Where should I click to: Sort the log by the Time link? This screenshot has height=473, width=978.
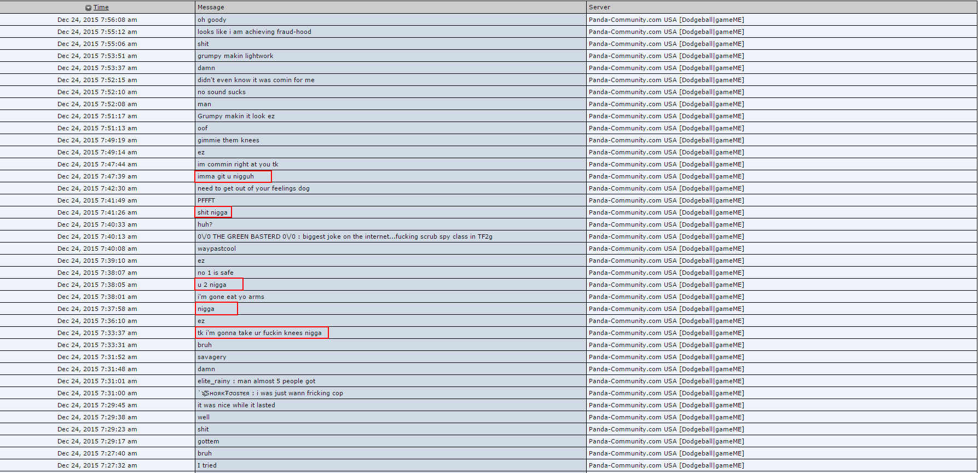[101, 7]
